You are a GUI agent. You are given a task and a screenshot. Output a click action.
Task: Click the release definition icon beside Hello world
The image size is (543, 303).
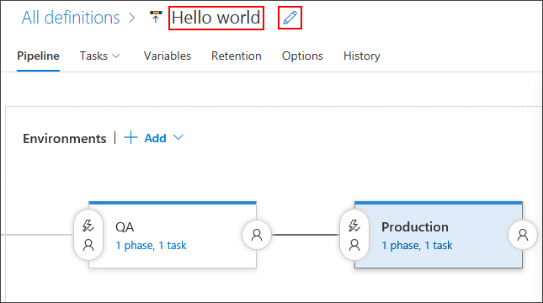[x=156, y=17]
